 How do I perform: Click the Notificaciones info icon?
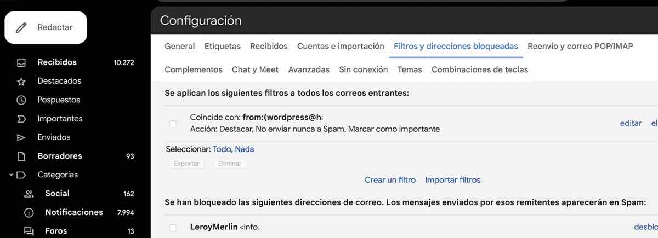(29, 212)
